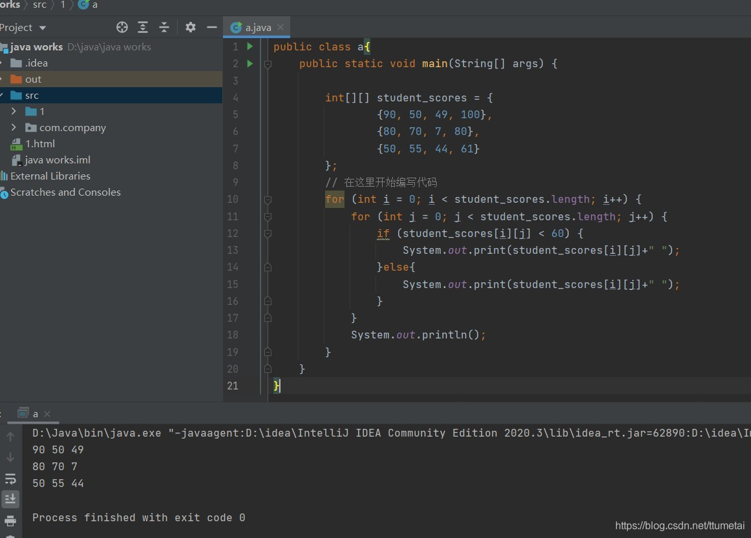Click the console Up the Stack Trace arrow
Screen dimensions: 751x538
[10, 437]
